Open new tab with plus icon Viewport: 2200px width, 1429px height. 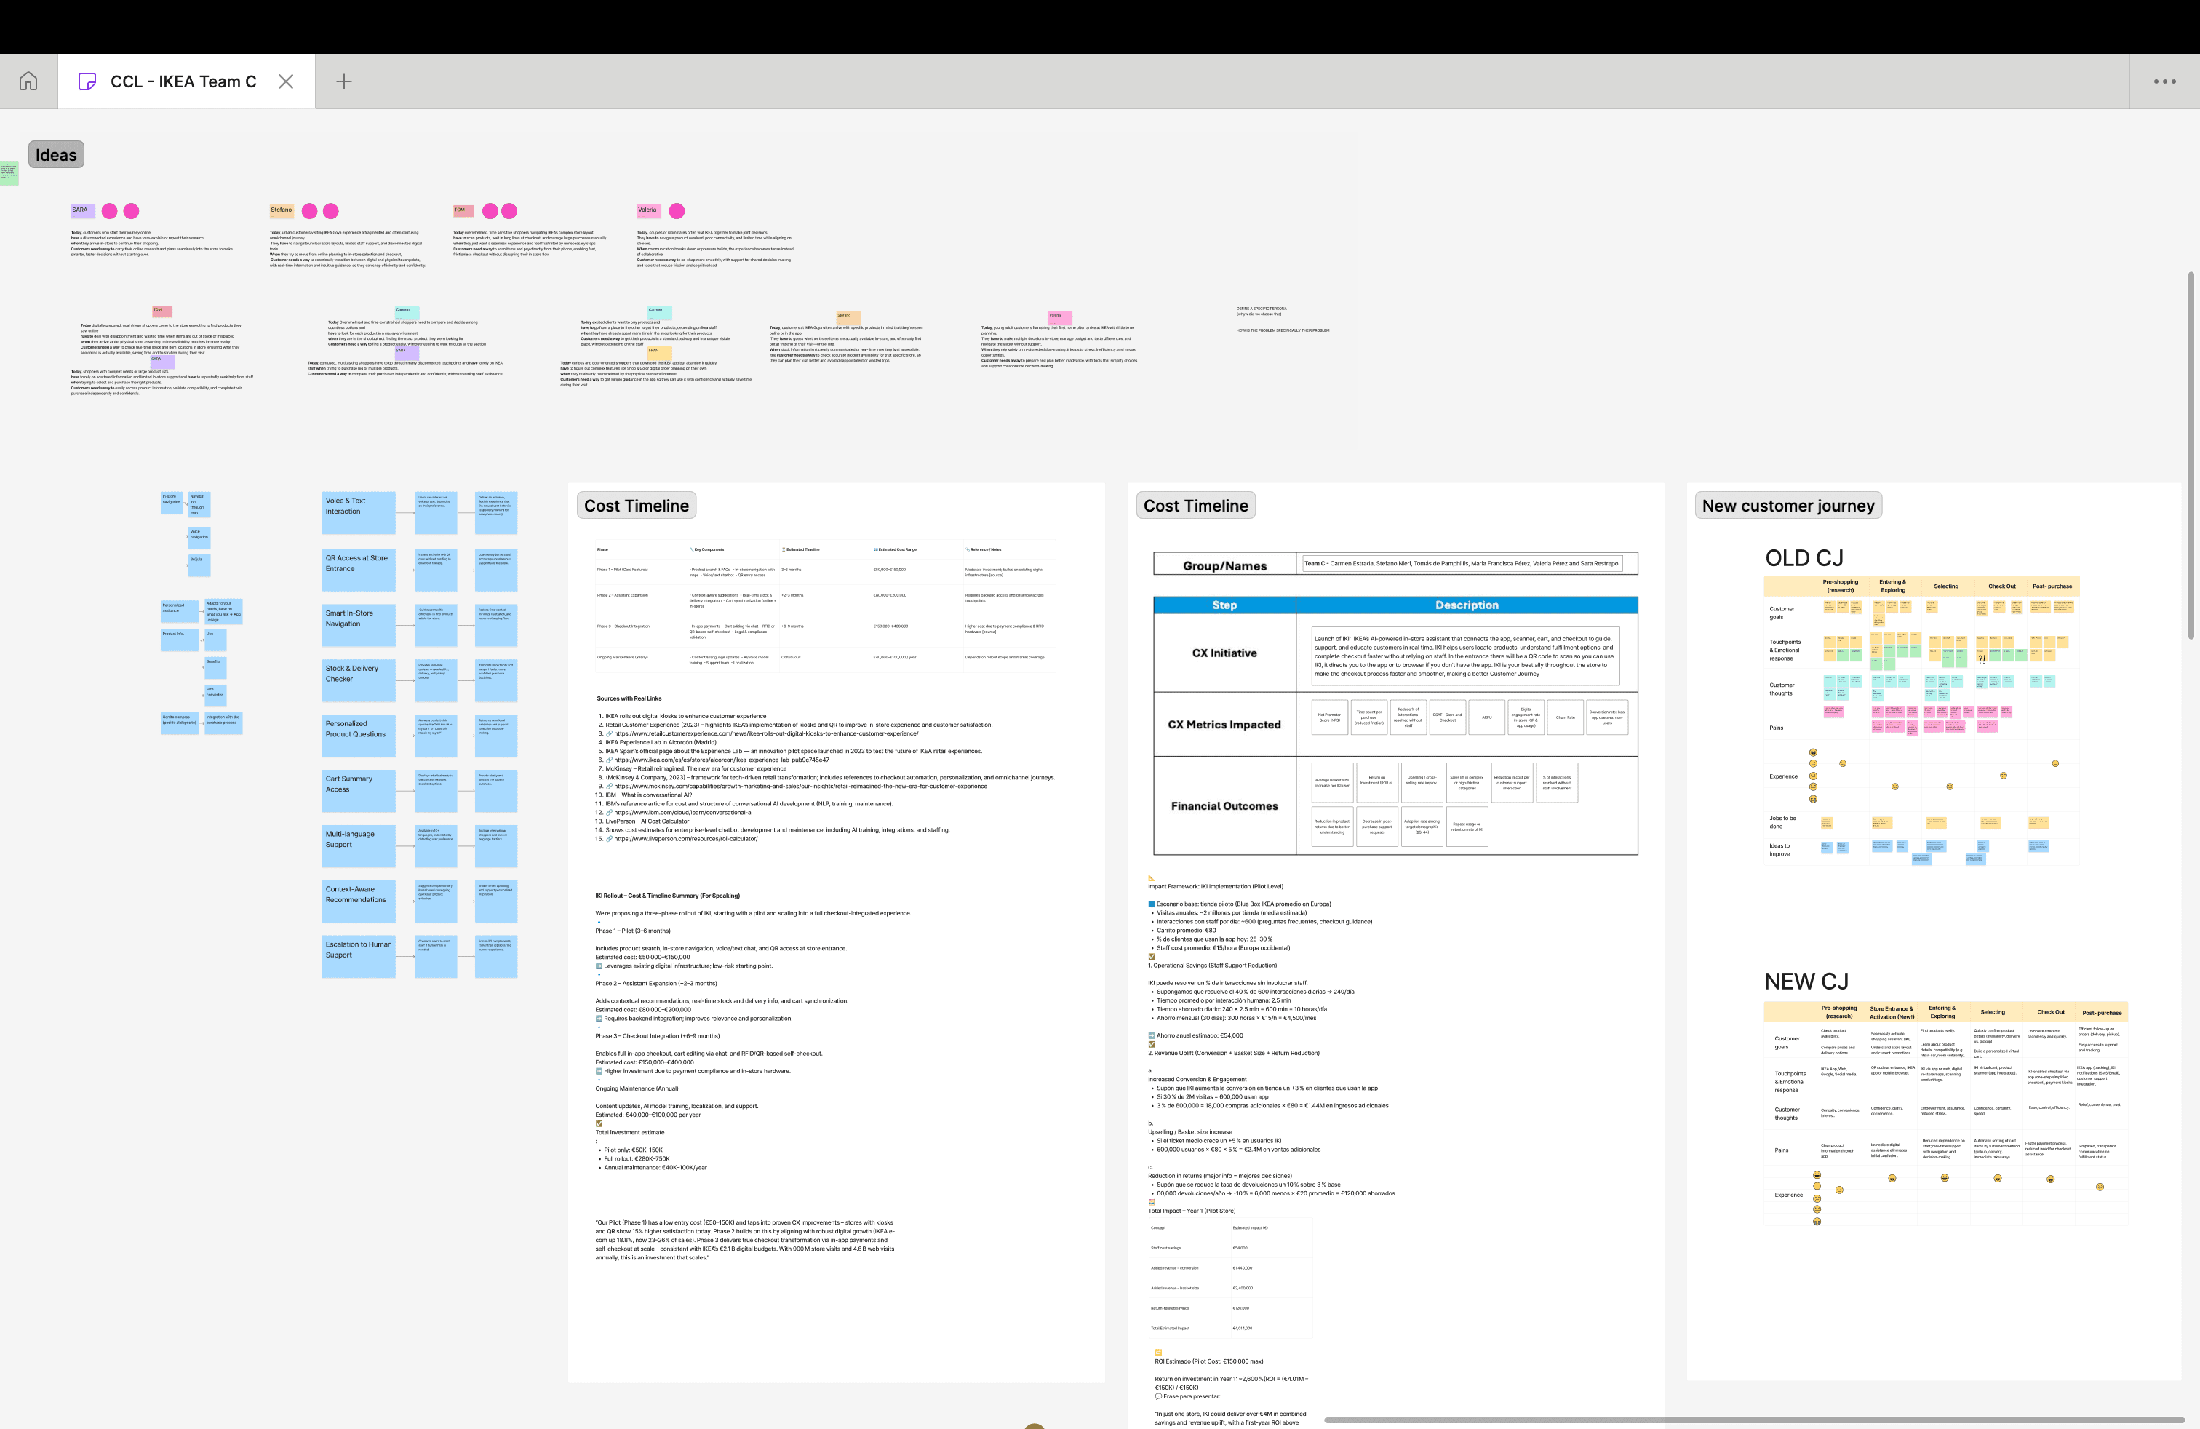tap(344, 81)
